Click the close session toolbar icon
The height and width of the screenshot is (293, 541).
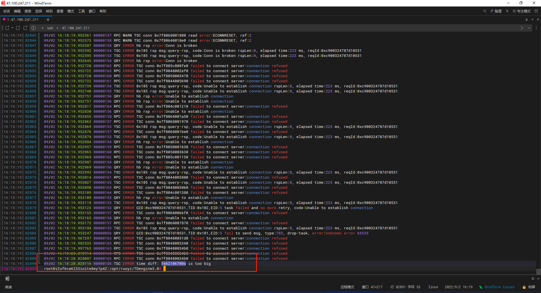(18, 28)
